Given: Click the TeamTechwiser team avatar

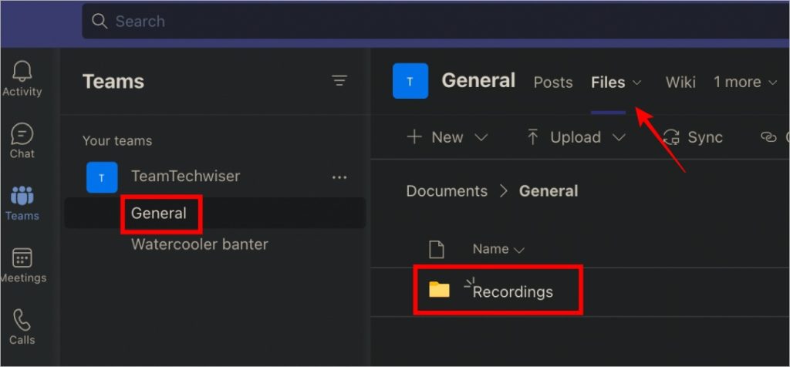Looking at the screenshot, I should 102,177.
